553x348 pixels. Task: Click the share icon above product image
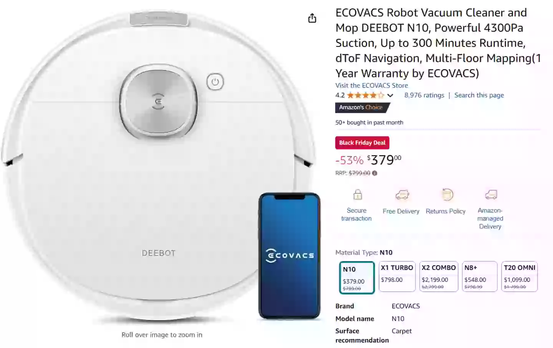pos(312,18)
